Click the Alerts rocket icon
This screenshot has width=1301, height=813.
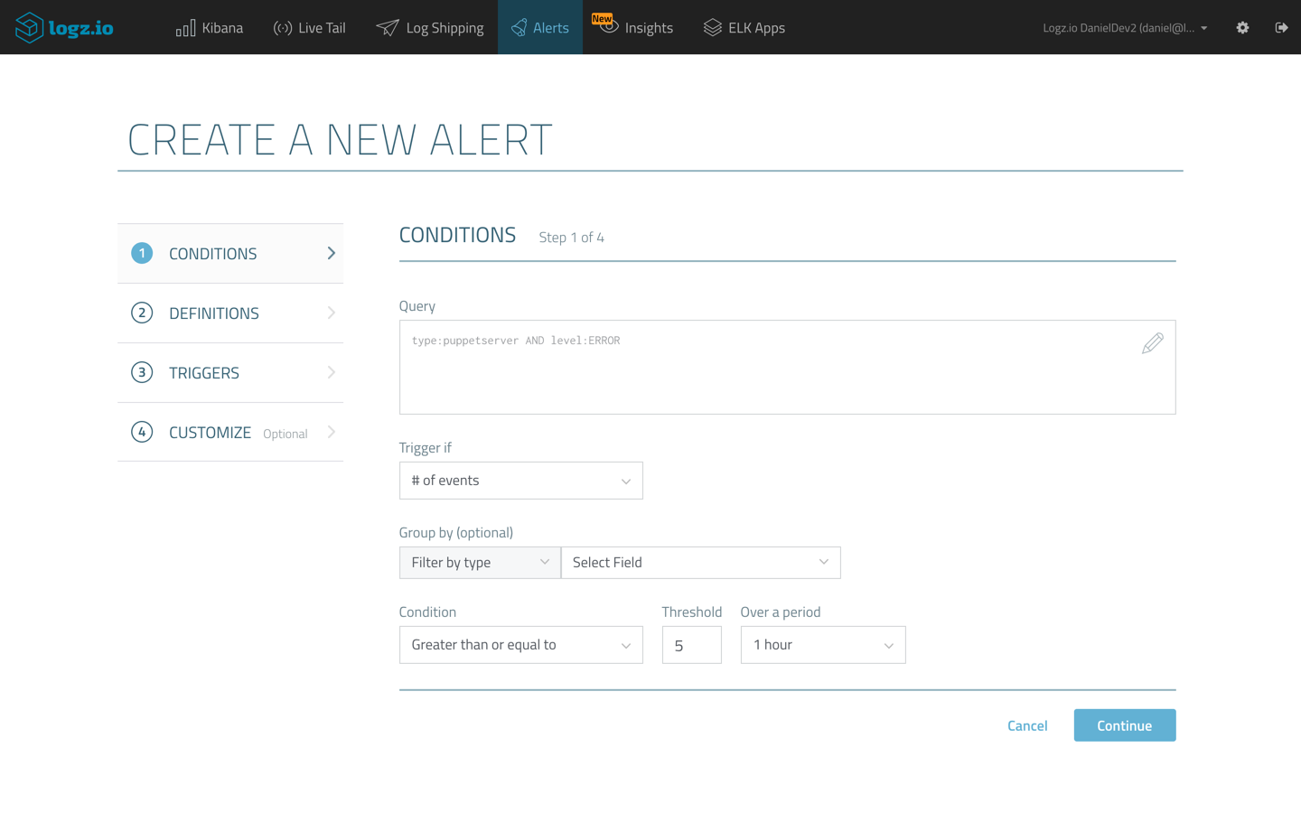point(519,28)
